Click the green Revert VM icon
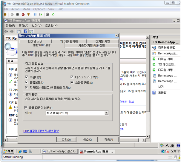The image size is (181, 162). tap(53, 15)
